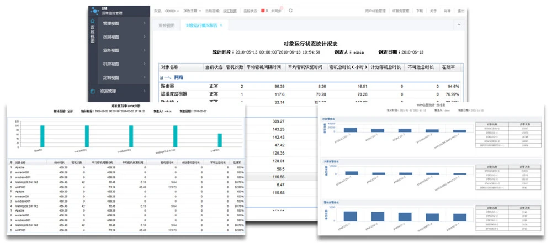
Task: Click the 下载 link
Action: (x=420, y=11)
